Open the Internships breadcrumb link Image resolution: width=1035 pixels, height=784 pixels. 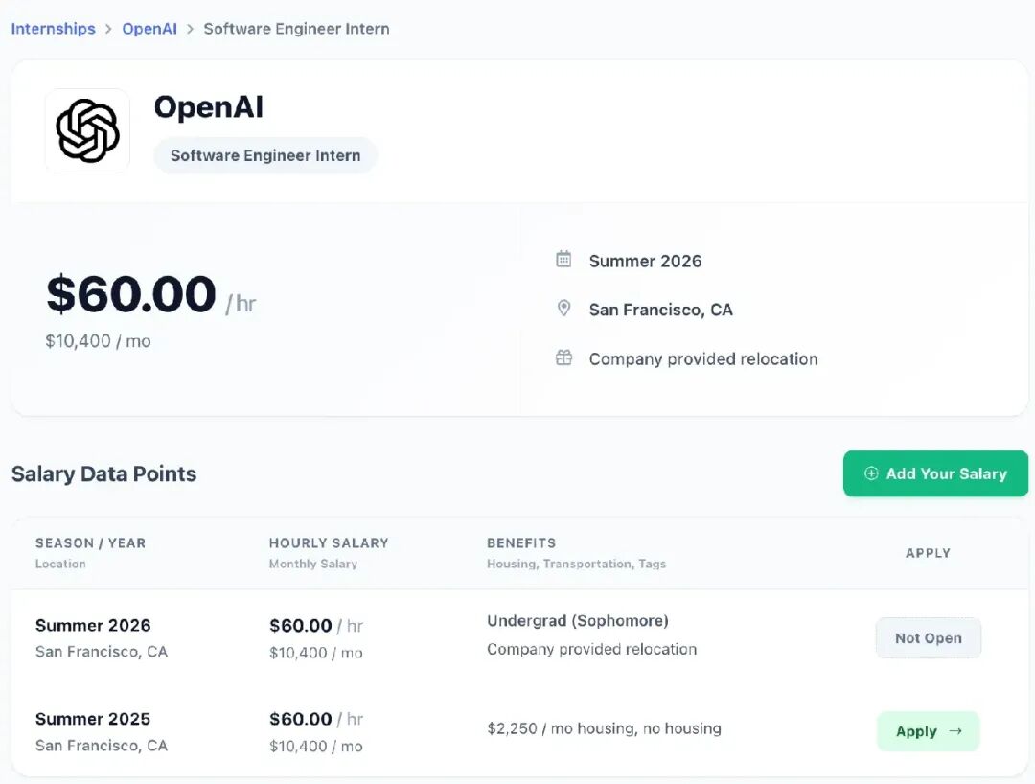tap(53, 29)
